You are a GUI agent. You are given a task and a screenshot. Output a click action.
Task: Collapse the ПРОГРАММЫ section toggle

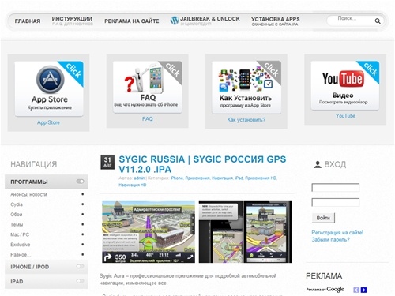click(80, 182)
